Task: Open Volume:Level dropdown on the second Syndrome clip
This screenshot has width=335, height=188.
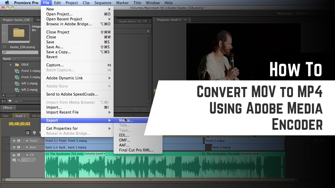Action: (x=251, y=154)
